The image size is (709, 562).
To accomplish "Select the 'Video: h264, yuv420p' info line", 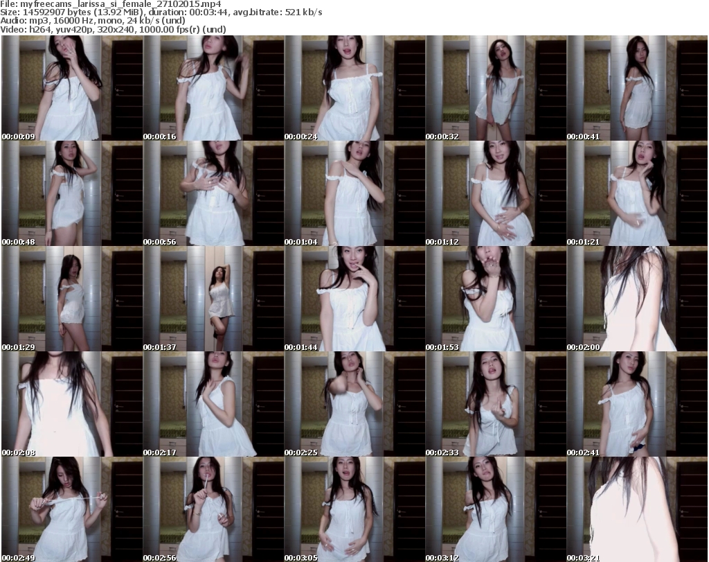I will click(113, 29).
